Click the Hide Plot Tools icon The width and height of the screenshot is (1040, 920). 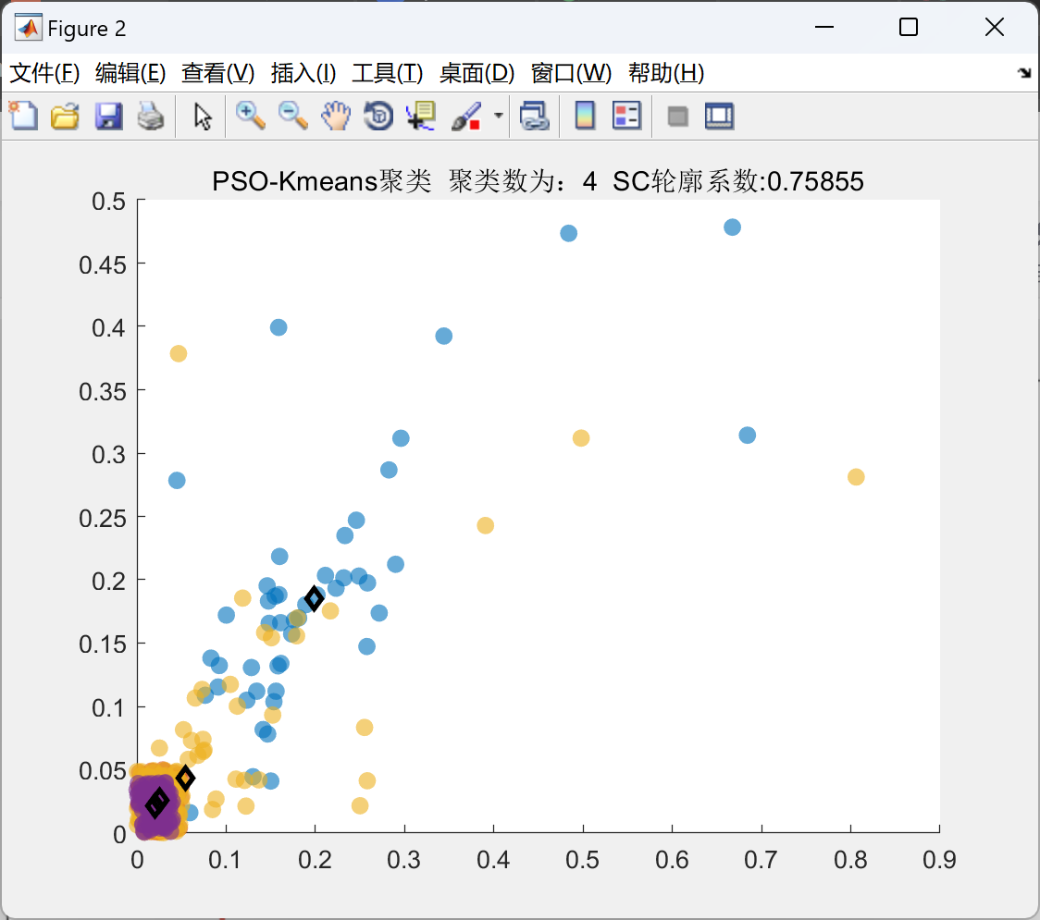tap(677, 117)
